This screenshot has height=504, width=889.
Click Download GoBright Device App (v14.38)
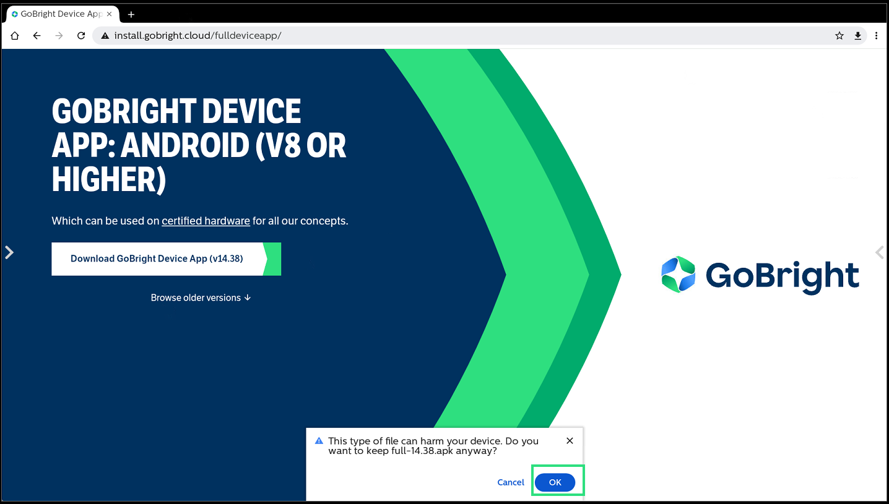click(157, 258)
